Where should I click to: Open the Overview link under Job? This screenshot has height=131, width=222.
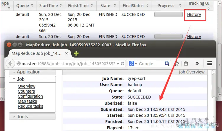point(27,86)
